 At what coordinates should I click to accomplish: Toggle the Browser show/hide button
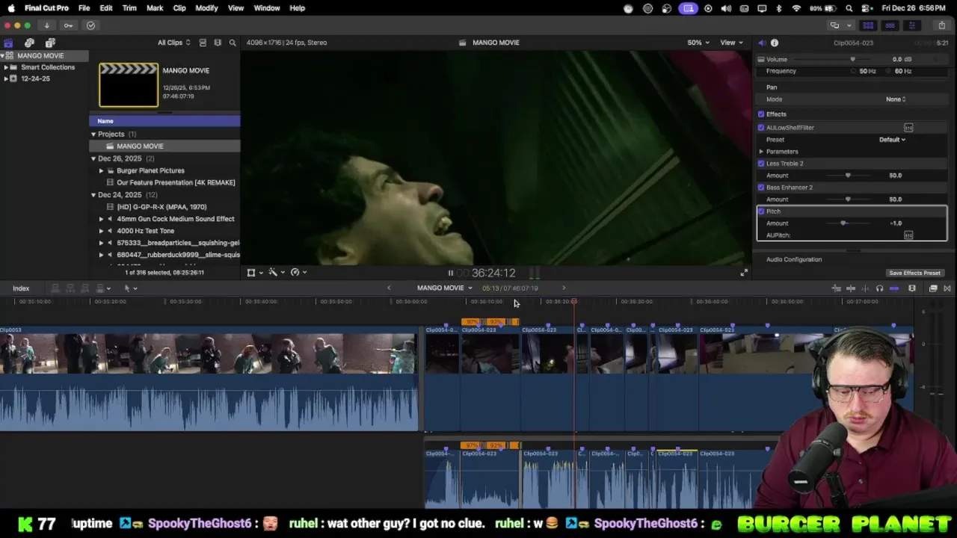[x=868, y=25]
